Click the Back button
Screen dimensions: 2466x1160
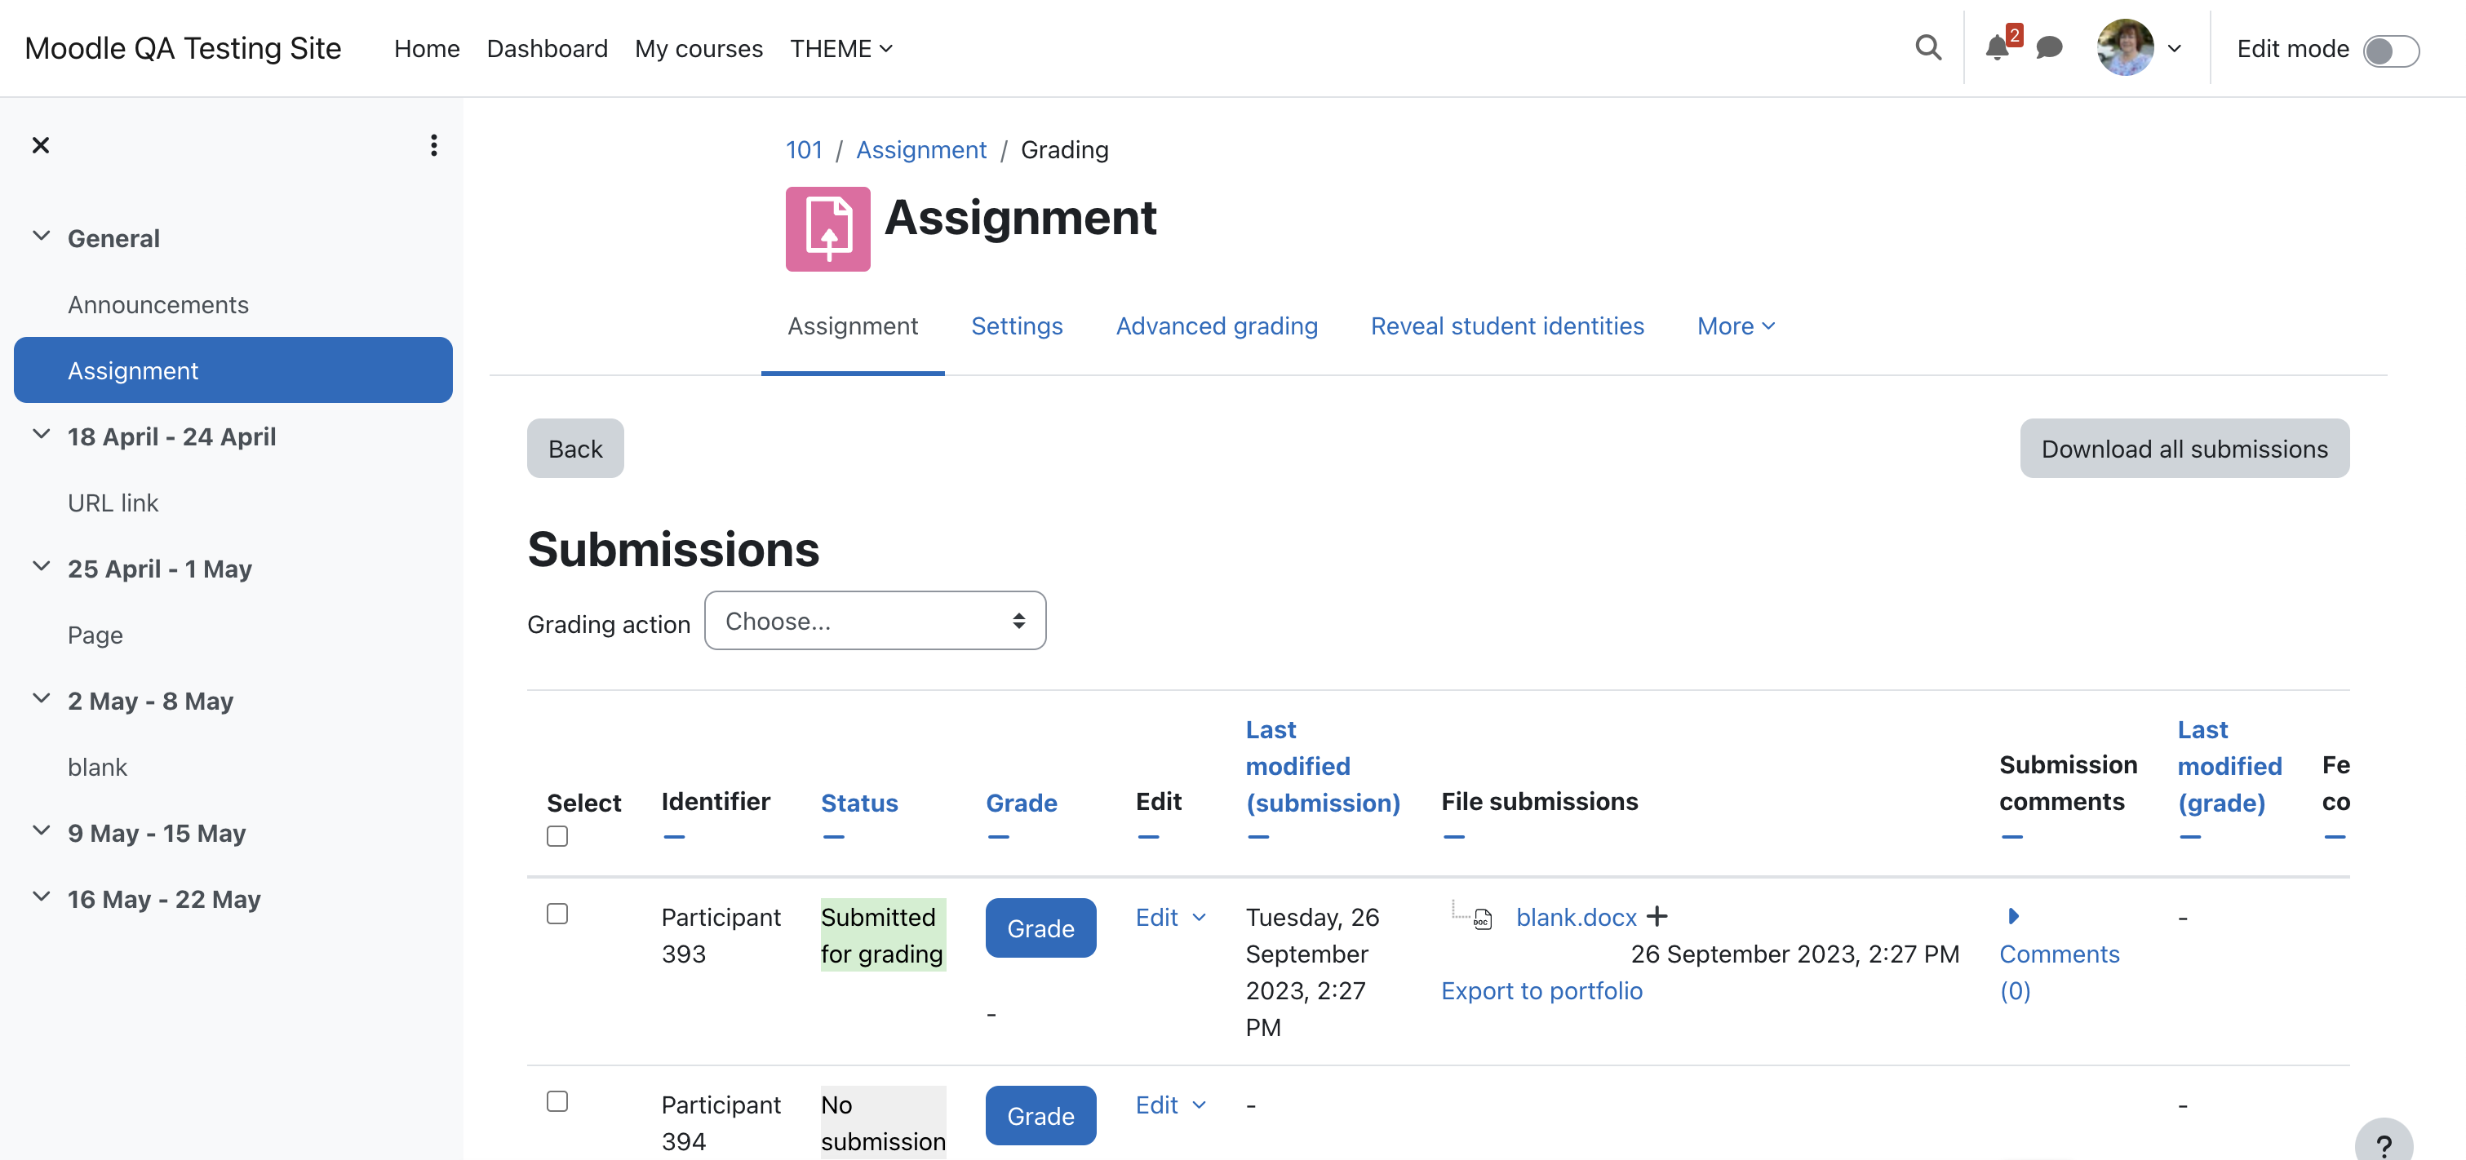pyautogui.click(x=575, y=448)
